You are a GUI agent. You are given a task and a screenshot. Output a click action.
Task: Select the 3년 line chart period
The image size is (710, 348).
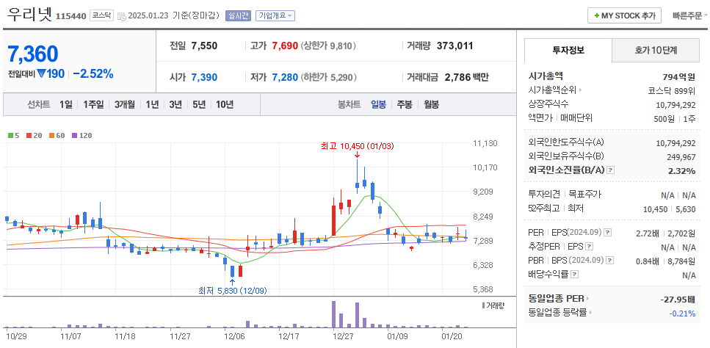(x=175, y=104)
